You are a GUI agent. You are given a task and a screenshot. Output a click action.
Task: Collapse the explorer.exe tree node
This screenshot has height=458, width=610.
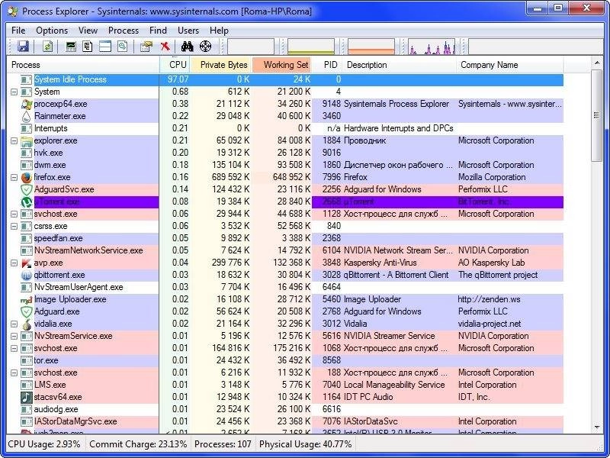point(14,140)
